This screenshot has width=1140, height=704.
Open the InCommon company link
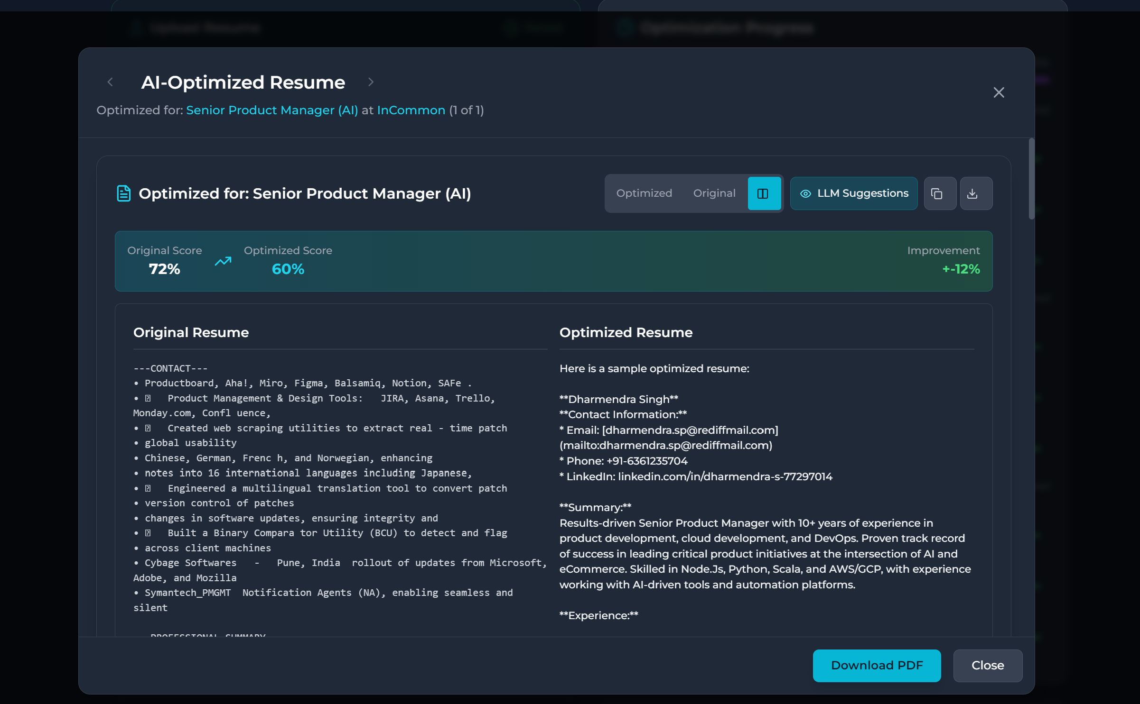[x=411, y=110]
